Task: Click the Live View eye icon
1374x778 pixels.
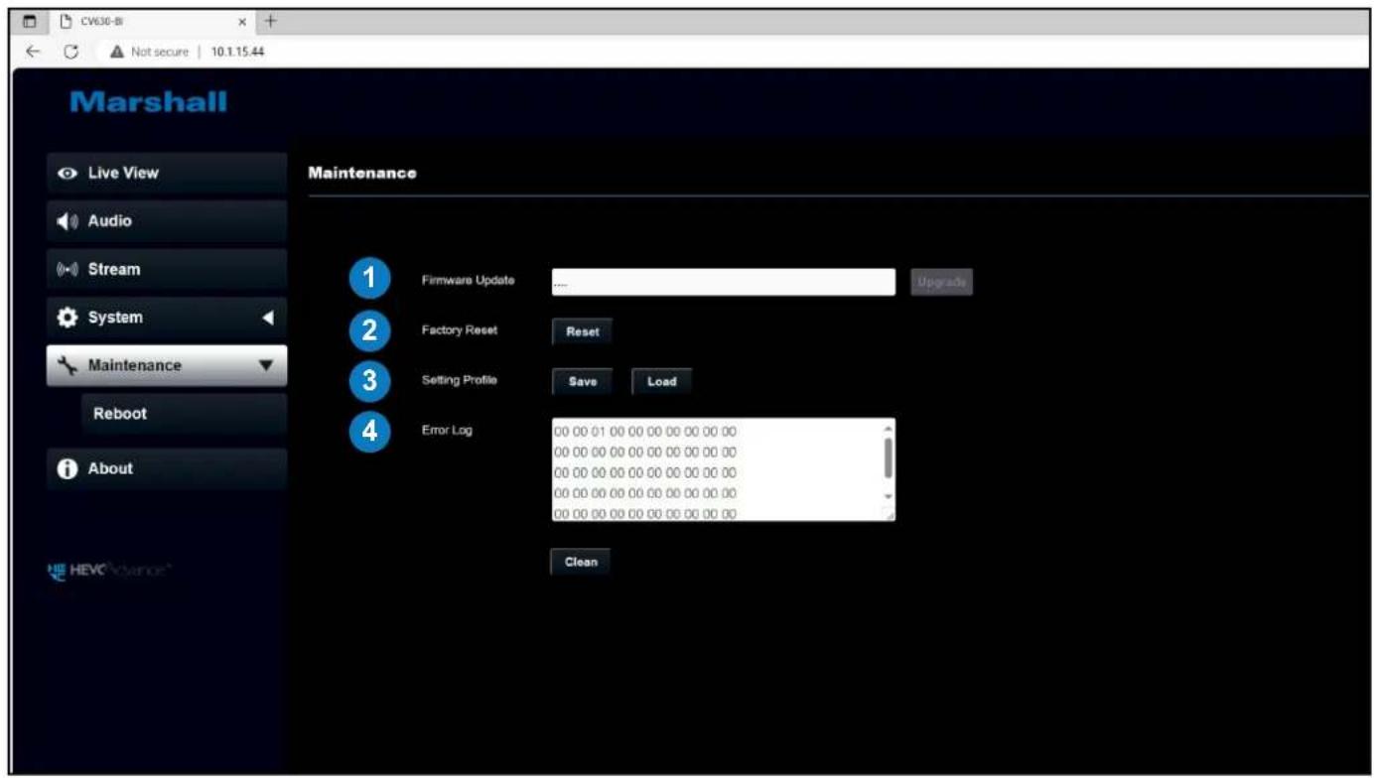Action: 68,173
